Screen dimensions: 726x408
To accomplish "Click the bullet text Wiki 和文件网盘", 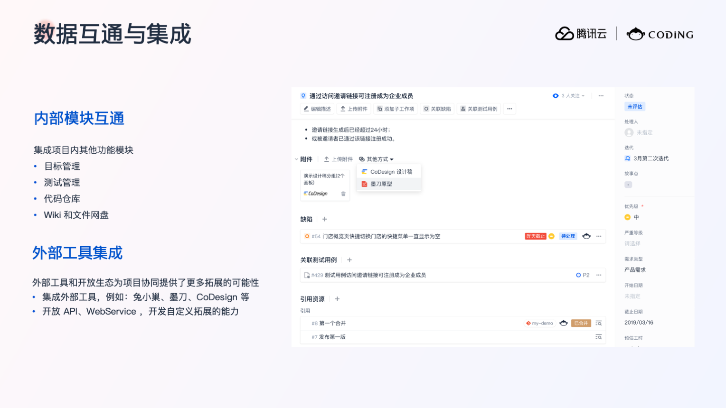I will pos(76,215).
